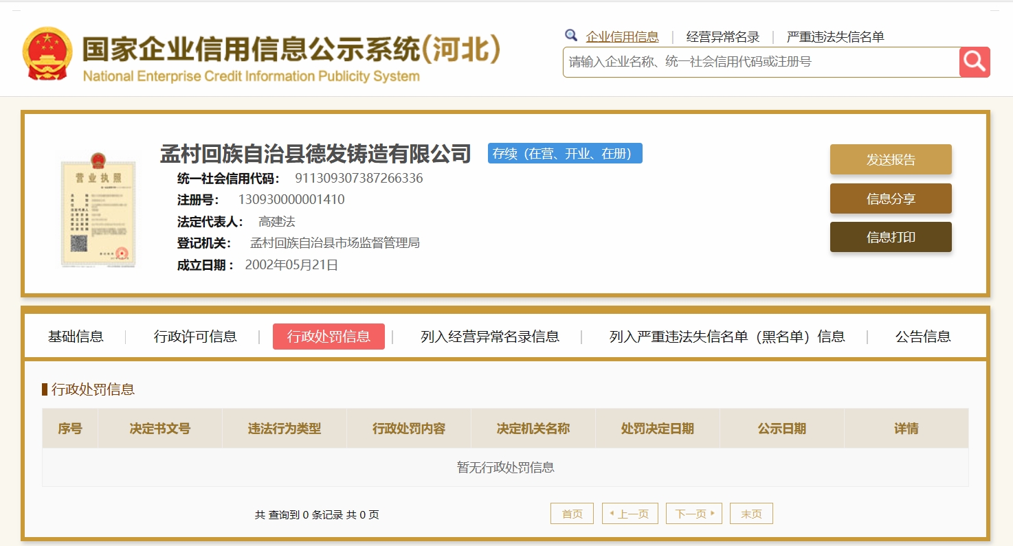Select the 经营异常名录 search category
Screen dimensions: 1013x546
click(723, 37)
